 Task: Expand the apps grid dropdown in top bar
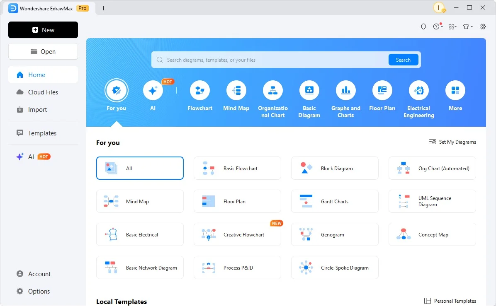click(x=452, y=27)
